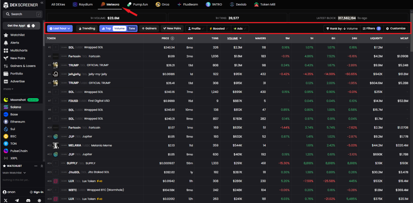Select the TON chain

click(x=10, y=144)
